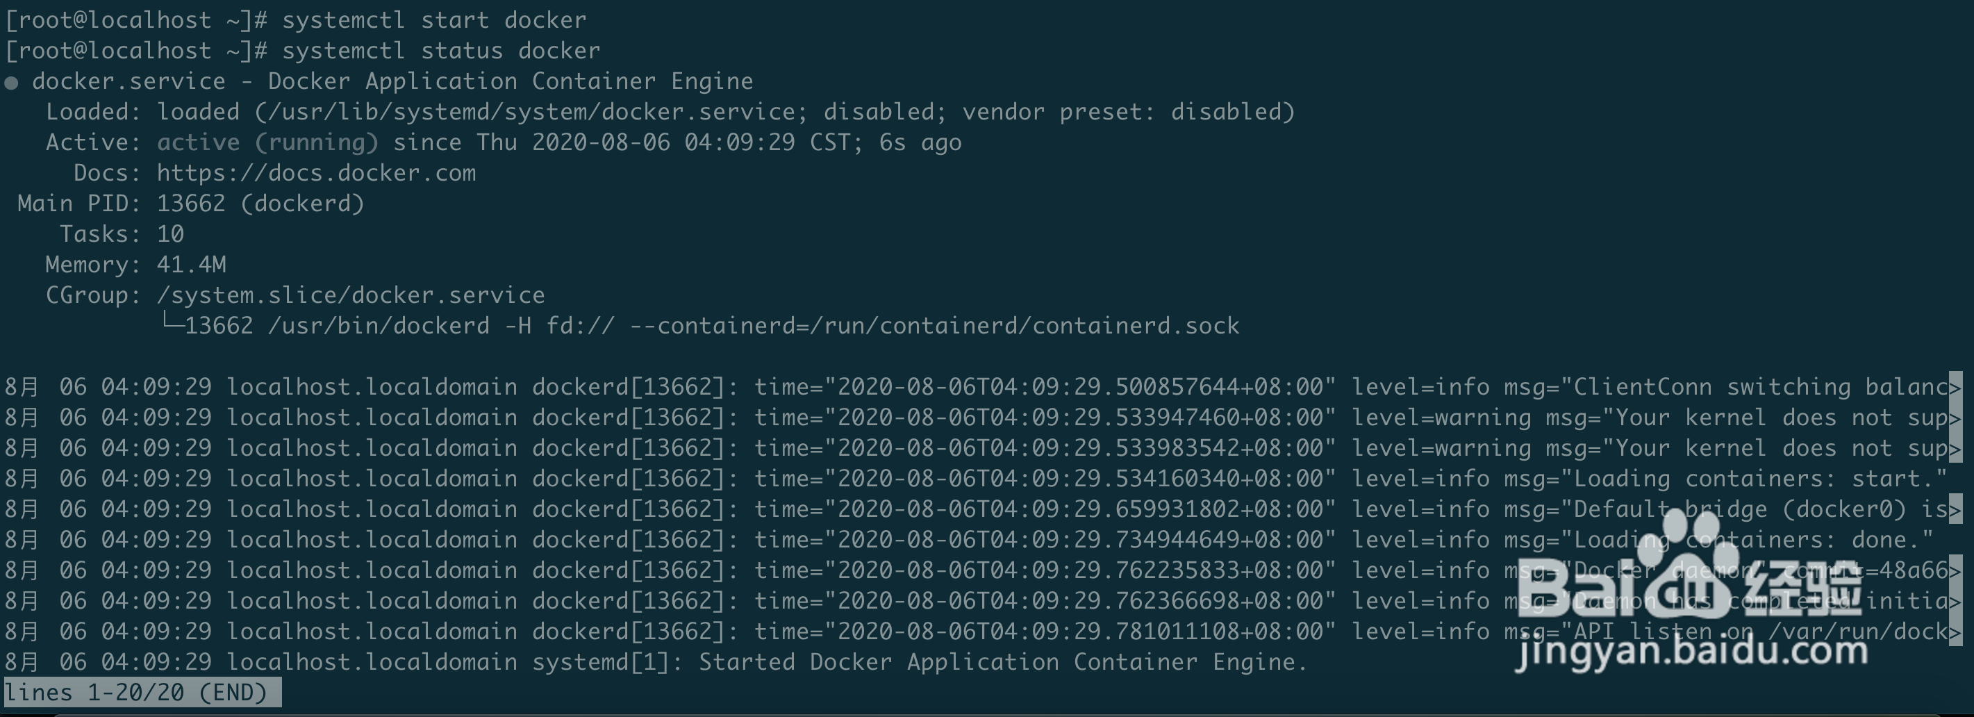Click the Loading containers: done. message
The height and width of the screenshot is (717, 1974).
point(1753,540)
